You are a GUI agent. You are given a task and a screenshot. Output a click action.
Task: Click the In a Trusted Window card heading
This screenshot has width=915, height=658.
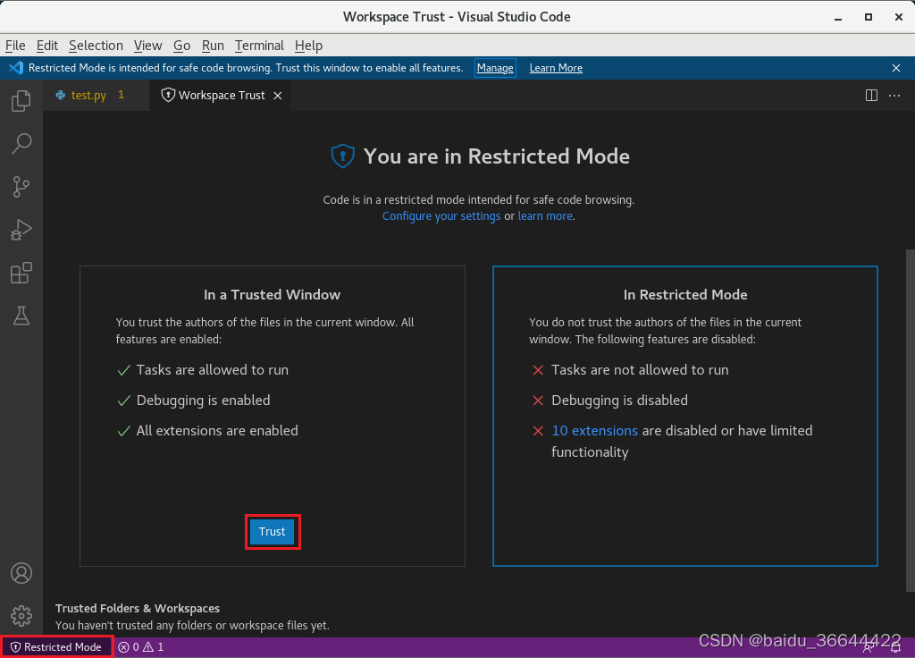(272, 295)
